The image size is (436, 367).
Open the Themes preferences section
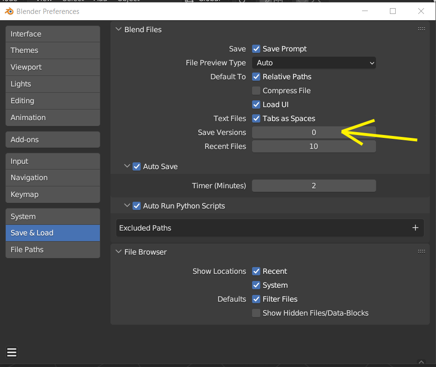point(53,50)
